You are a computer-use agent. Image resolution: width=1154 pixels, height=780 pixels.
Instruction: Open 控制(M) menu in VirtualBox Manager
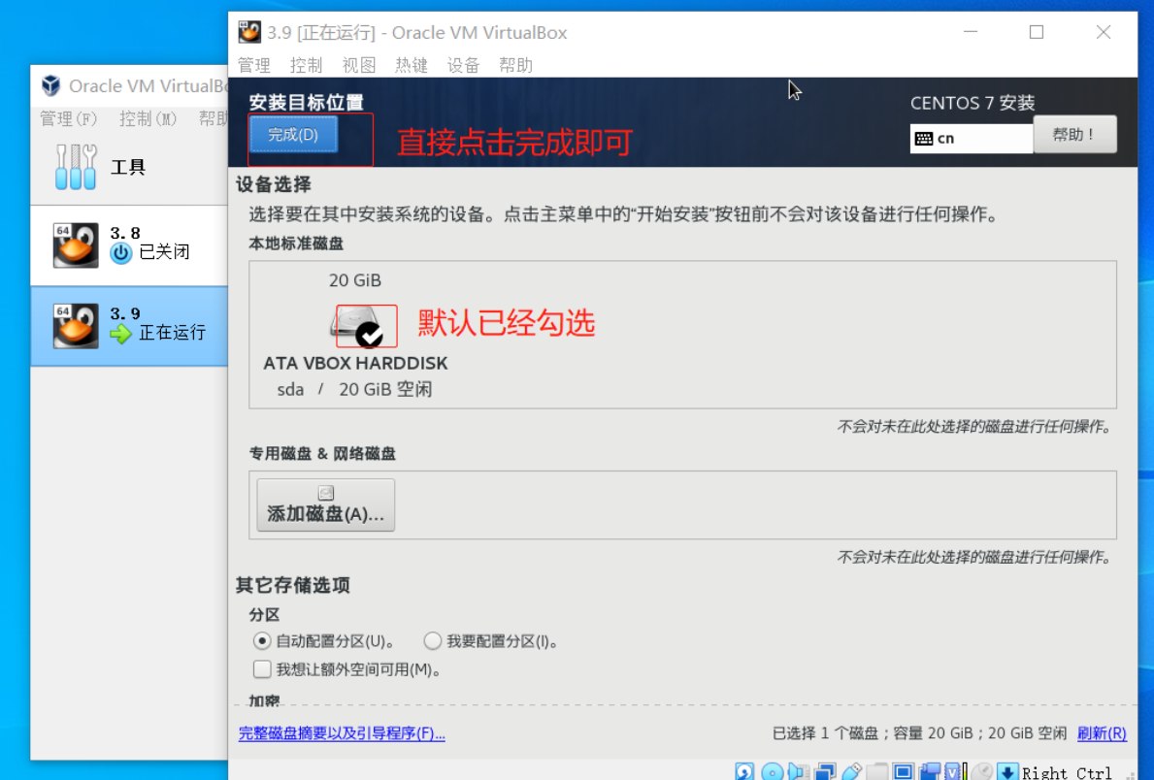click(x=148, y=118)
